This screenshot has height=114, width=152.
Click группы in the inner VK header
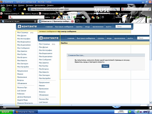101,38
